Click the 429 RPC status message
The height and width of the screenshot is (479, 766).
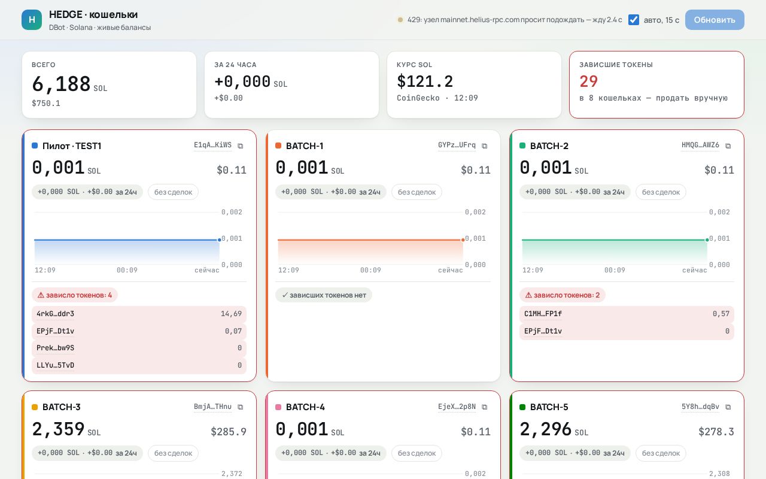click(510, 20)
